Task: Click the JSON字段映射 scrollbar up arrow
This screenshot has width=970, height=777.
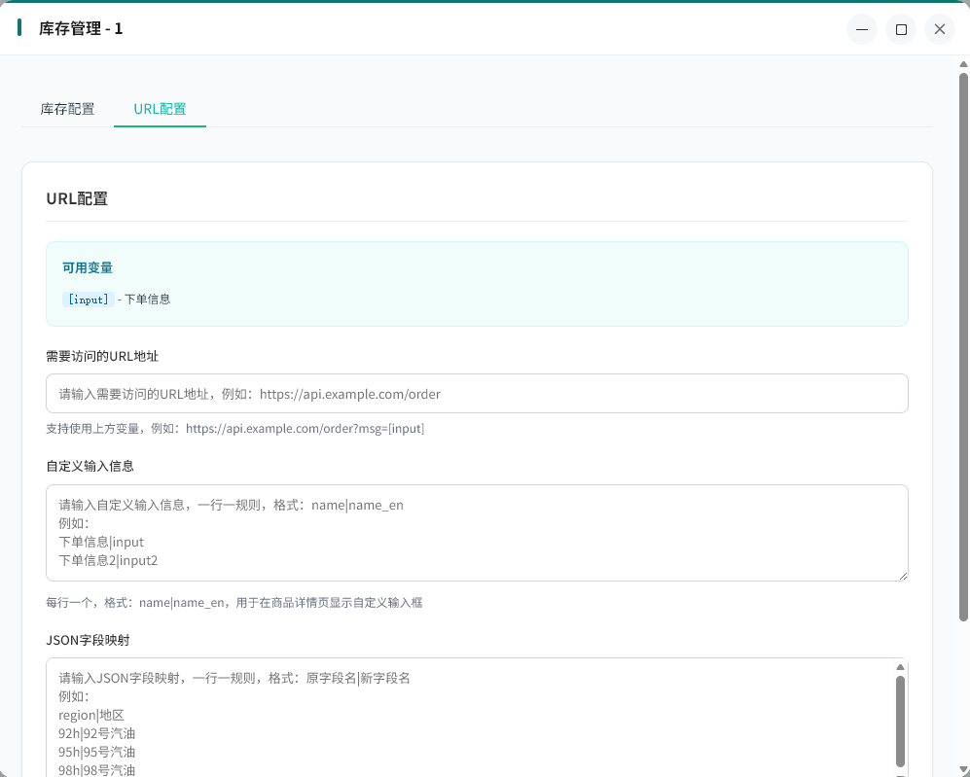Action: click(x=900, y=667)
